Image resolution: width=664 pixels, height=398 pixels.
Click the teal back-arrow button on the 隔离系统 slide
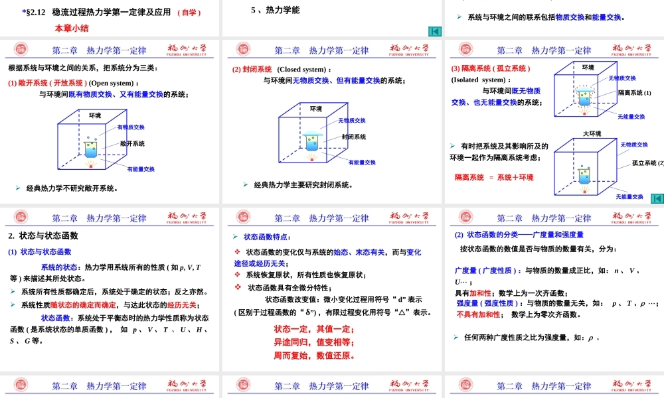[657, 198]
